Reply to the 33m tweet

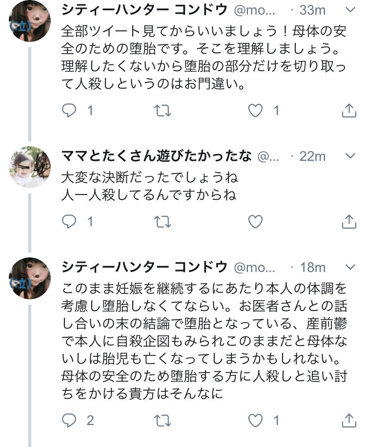pos(70,111)
